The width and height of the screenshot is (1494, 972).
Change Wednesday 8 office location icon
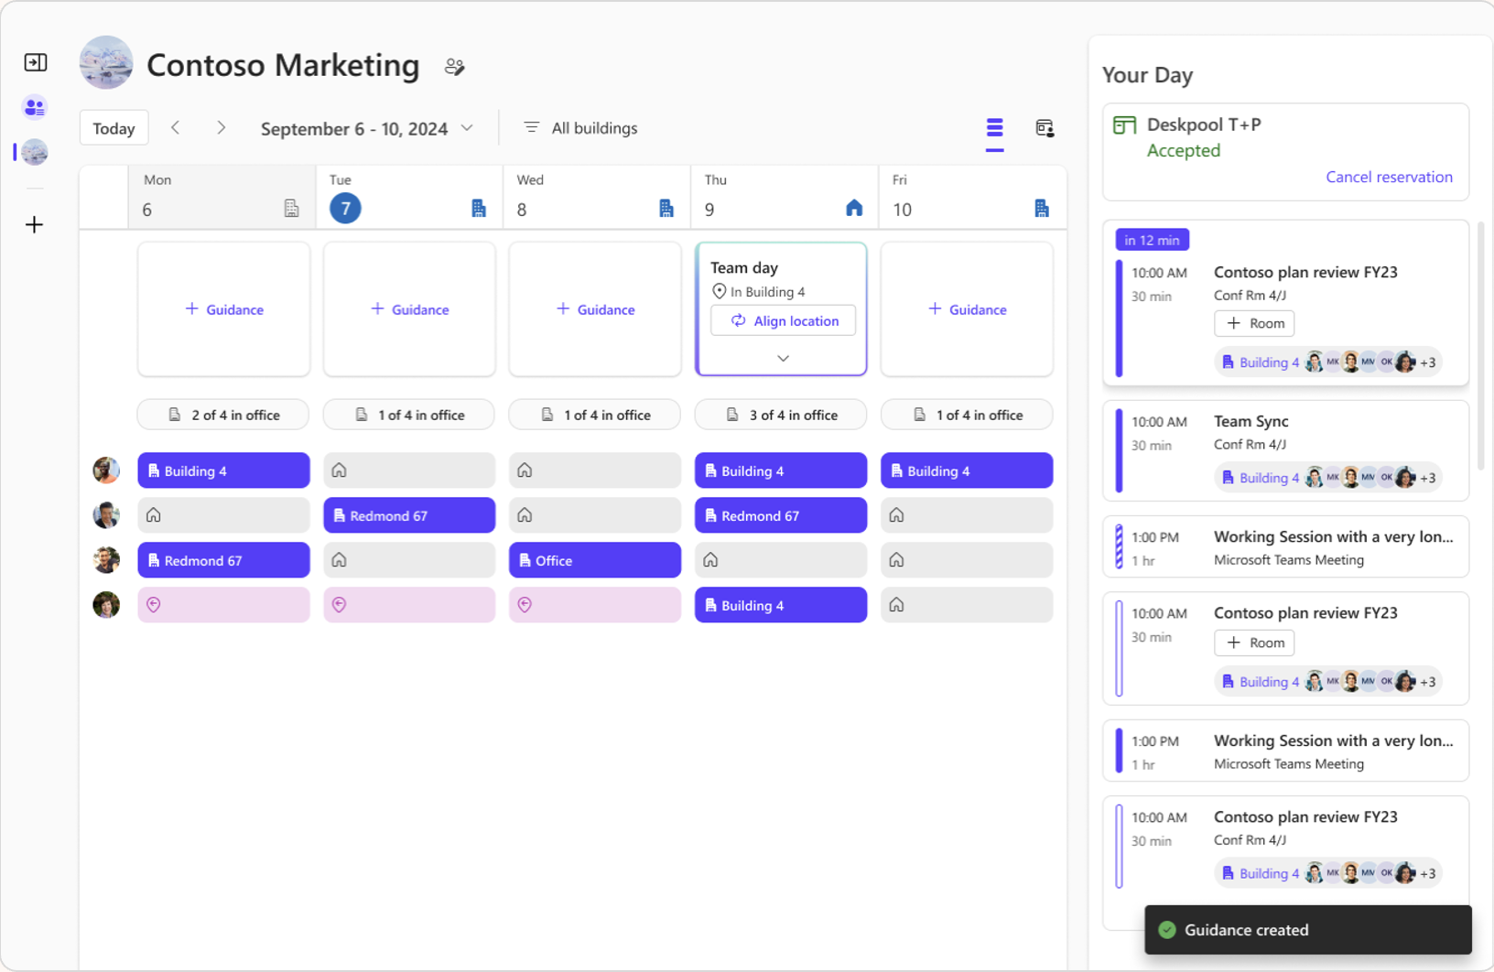(x=666, y=209)
